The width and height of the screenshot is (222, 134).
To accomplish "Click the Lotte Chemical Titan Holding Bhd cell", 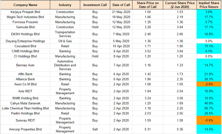I will (x=25, y=108).
